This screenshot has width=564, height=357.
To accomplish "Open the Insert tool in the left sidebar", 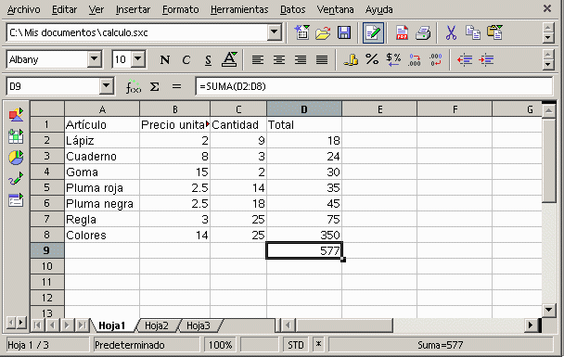I will click(16, 115).
